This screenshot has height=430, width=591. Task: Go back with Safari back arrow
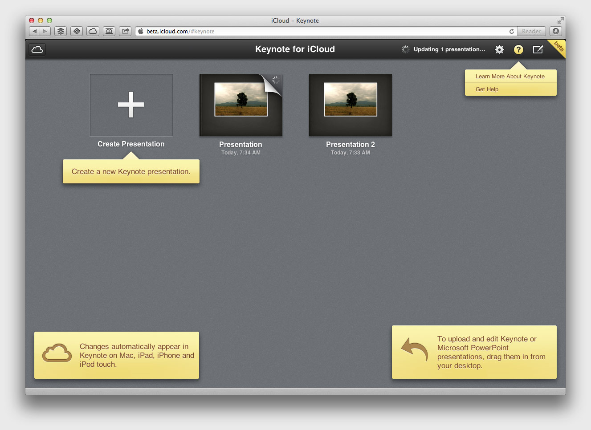tap(34, 31)
